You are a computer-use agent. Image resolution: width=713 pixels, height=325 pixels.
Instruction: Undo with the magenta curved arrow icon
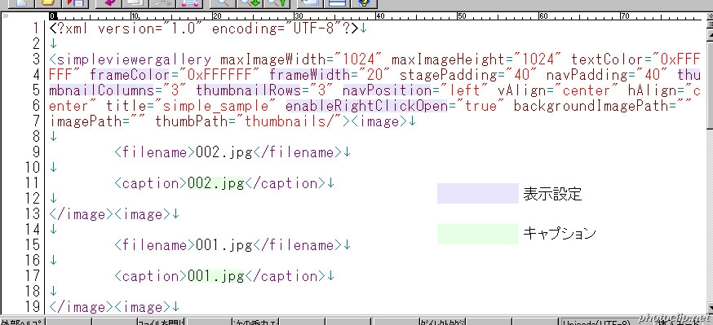coord(108,3)
